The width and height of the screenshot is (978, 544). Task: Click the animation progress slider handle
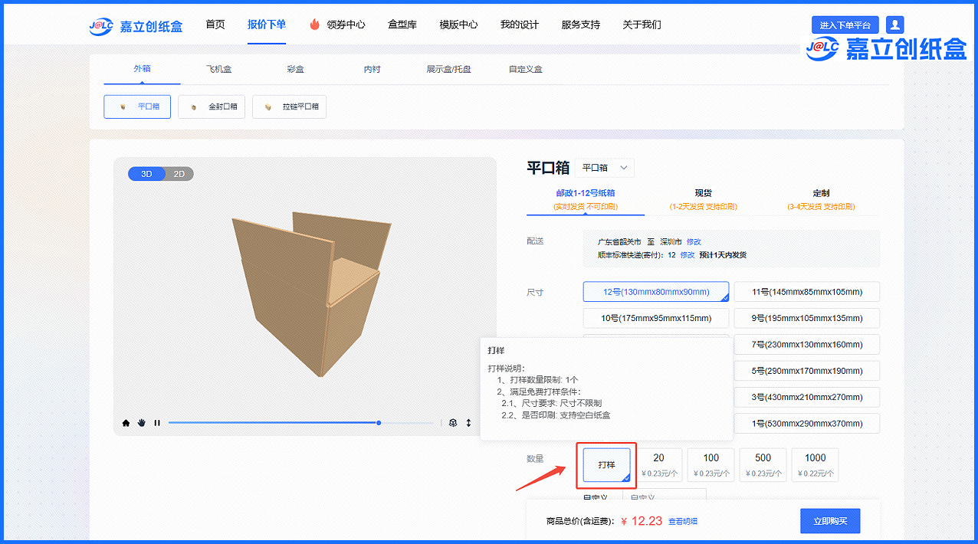[379, 423]
